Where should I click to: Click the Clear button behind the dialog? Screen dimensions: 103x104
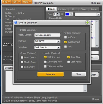click(x=95, y=75)
